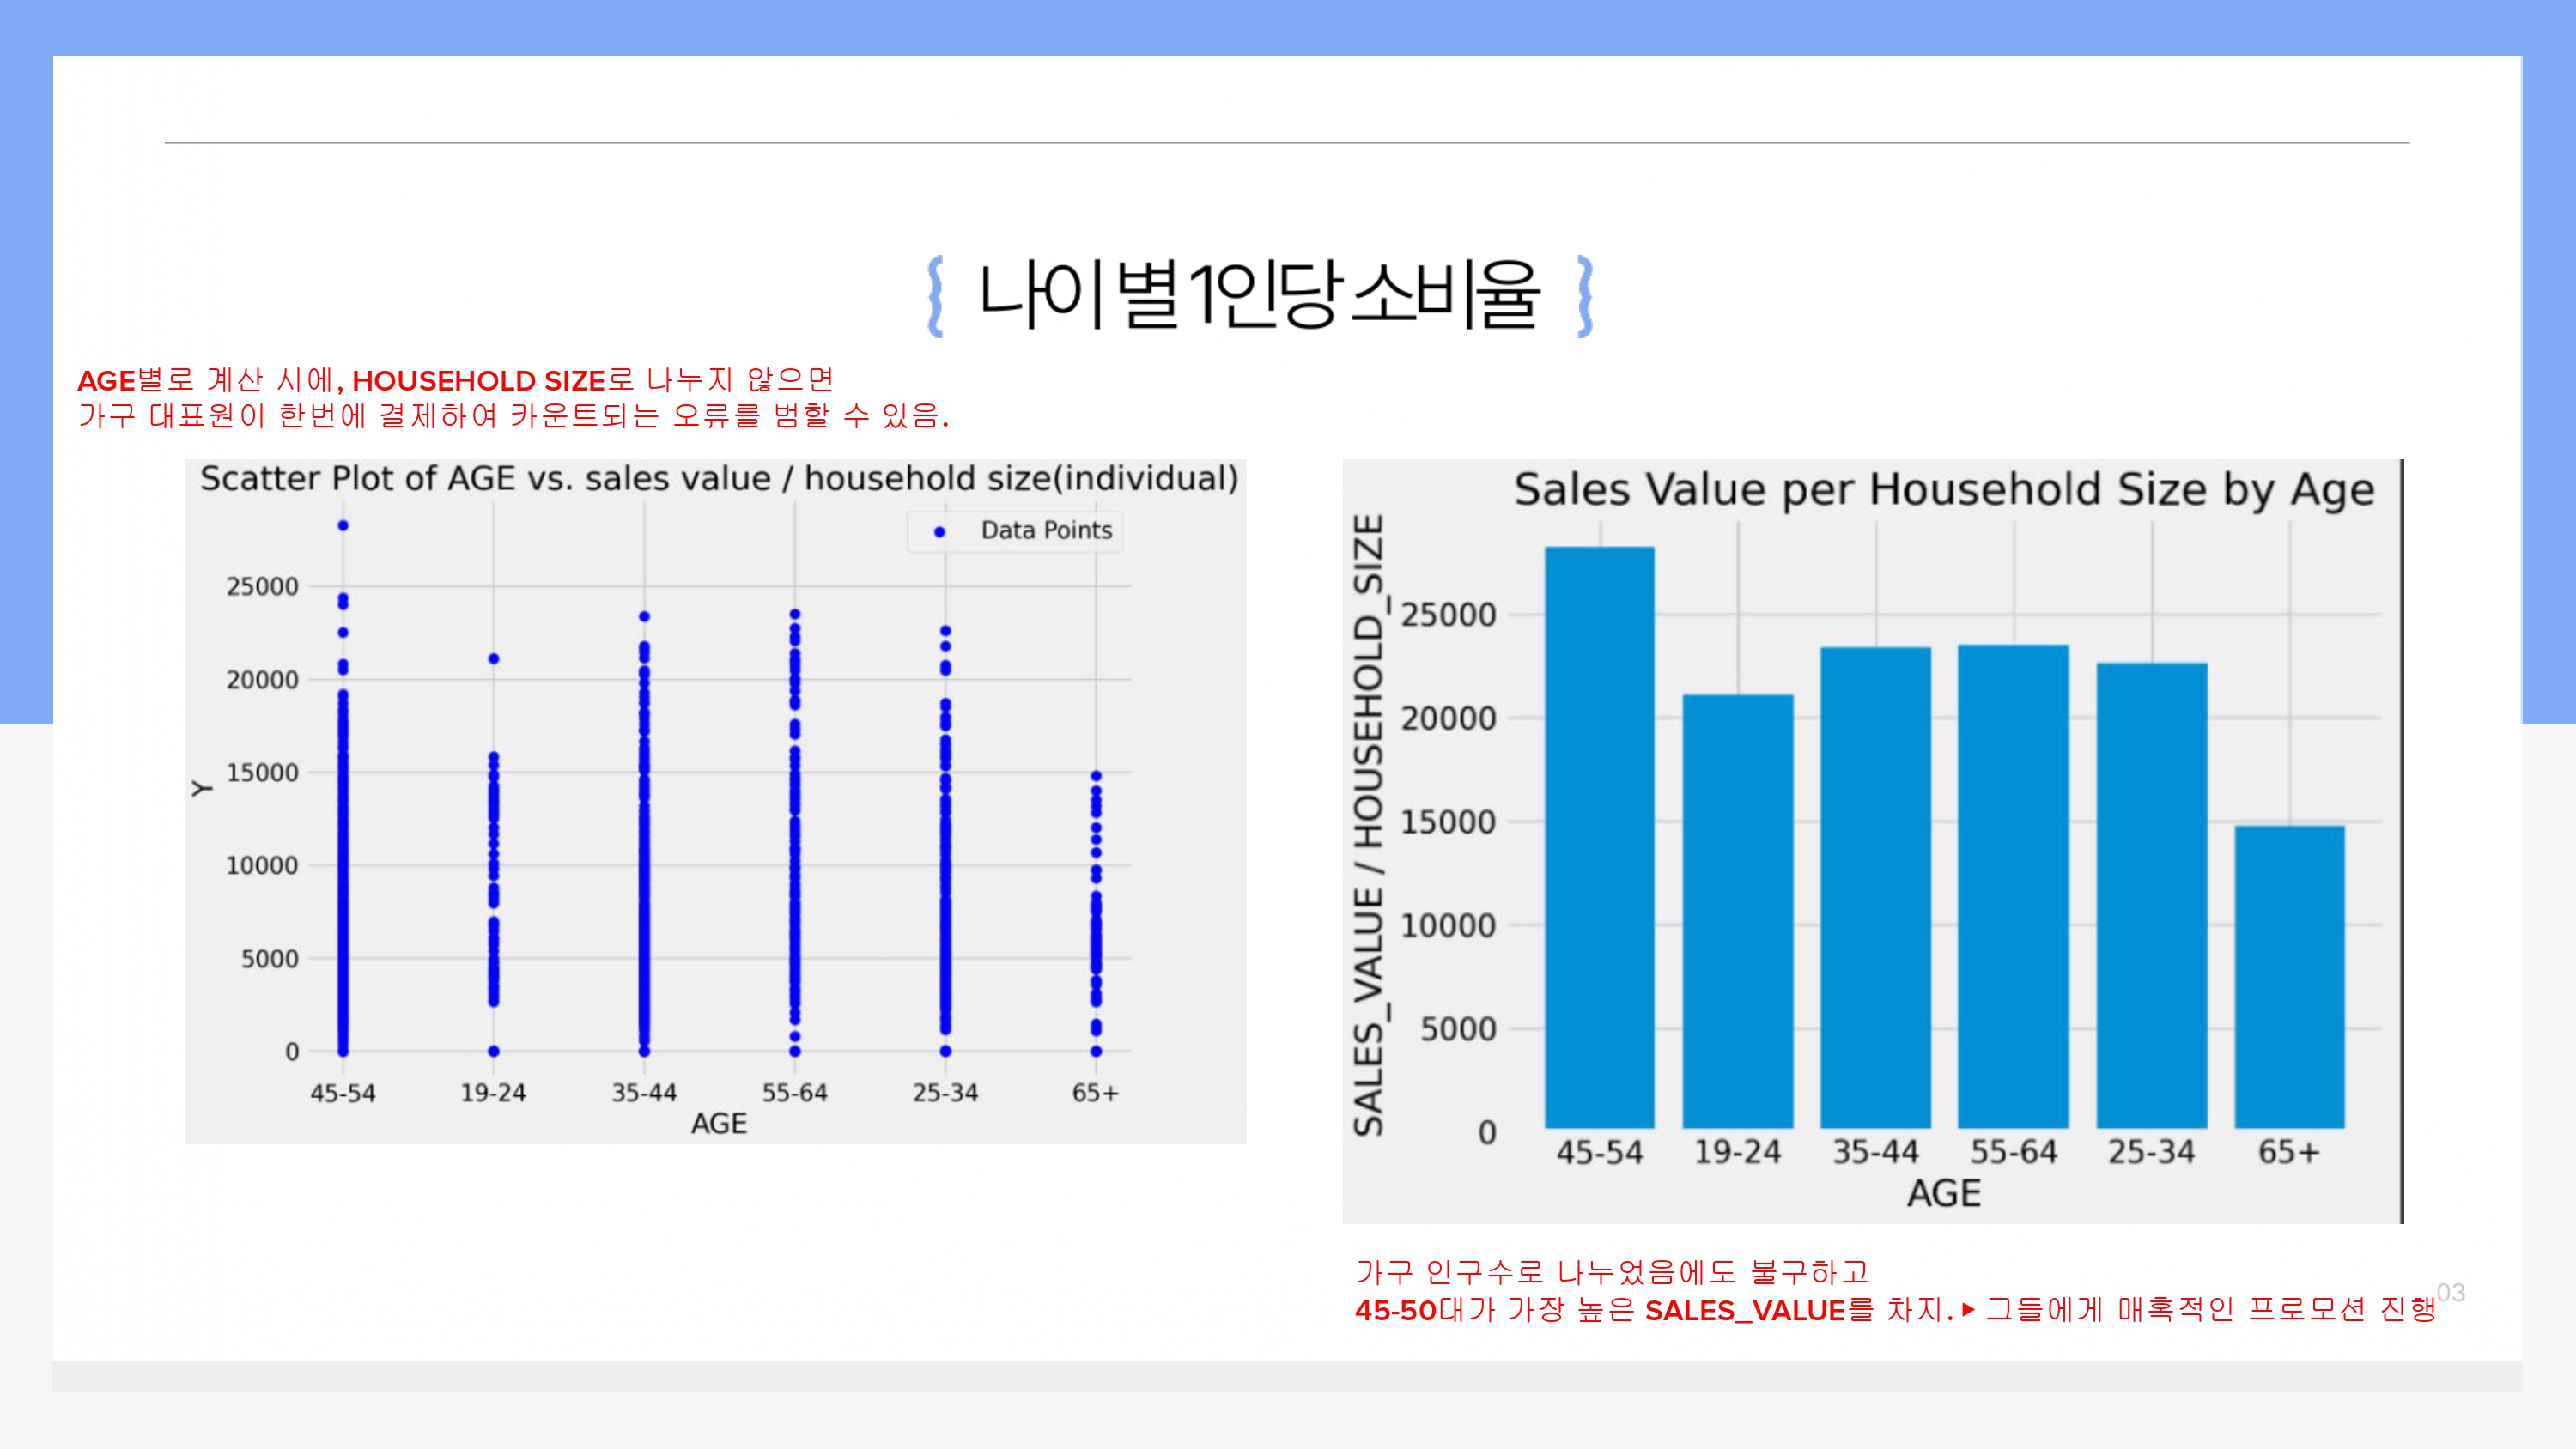Screen dimensions: 2576x1449
Task: Click the left blue curly brace decoration
Action: tap(936, 296)
